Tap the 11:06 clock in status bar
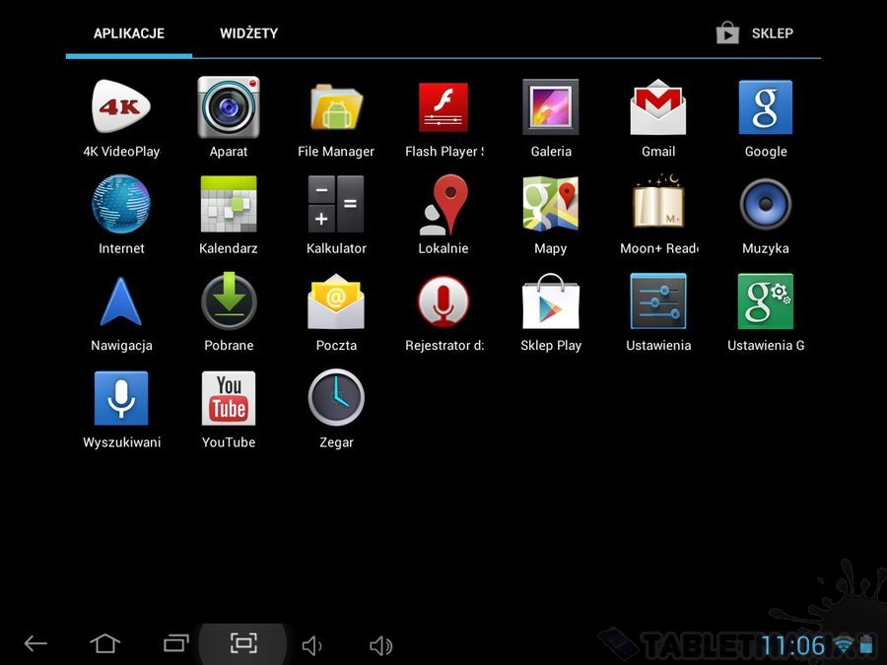This screenshot has height=665, width=887. [792, 645]
